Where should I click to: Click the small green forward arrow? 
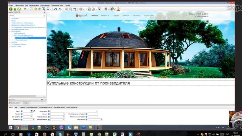pyautogui.click(x=15, y=9)
